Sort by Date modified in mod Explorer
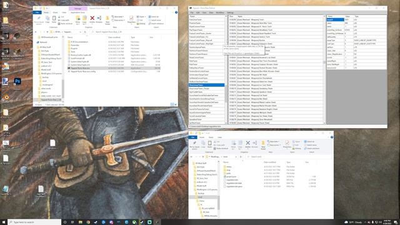Viewport: 400px width, 225px height. click(x=270, y=162)
